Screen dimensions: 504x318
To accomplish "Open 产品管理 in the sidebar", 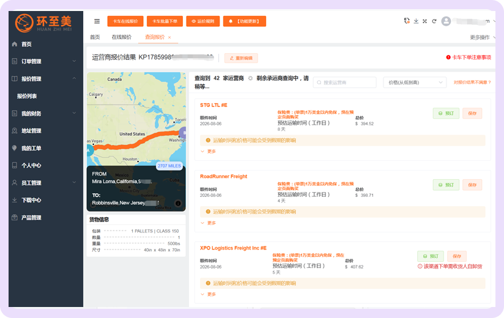I will point(31,218).
